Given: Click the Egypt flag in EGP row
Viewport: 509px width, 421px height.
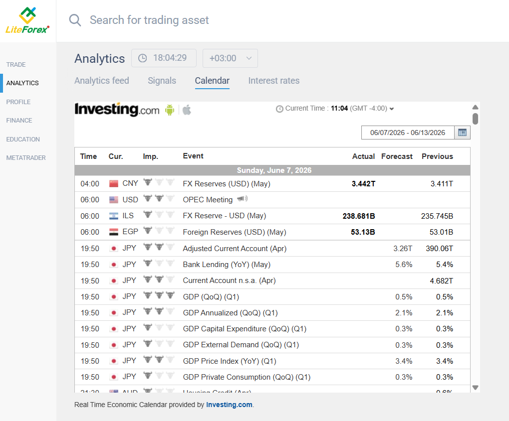Looking at the screenshot, I should [x=114, y=232].
